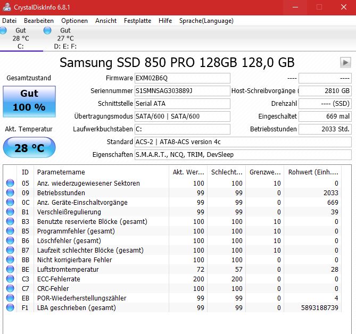Viewport: 356px width, 334px height.
Task: Click the Gut 100 % health status button
Action: (29, 102)
